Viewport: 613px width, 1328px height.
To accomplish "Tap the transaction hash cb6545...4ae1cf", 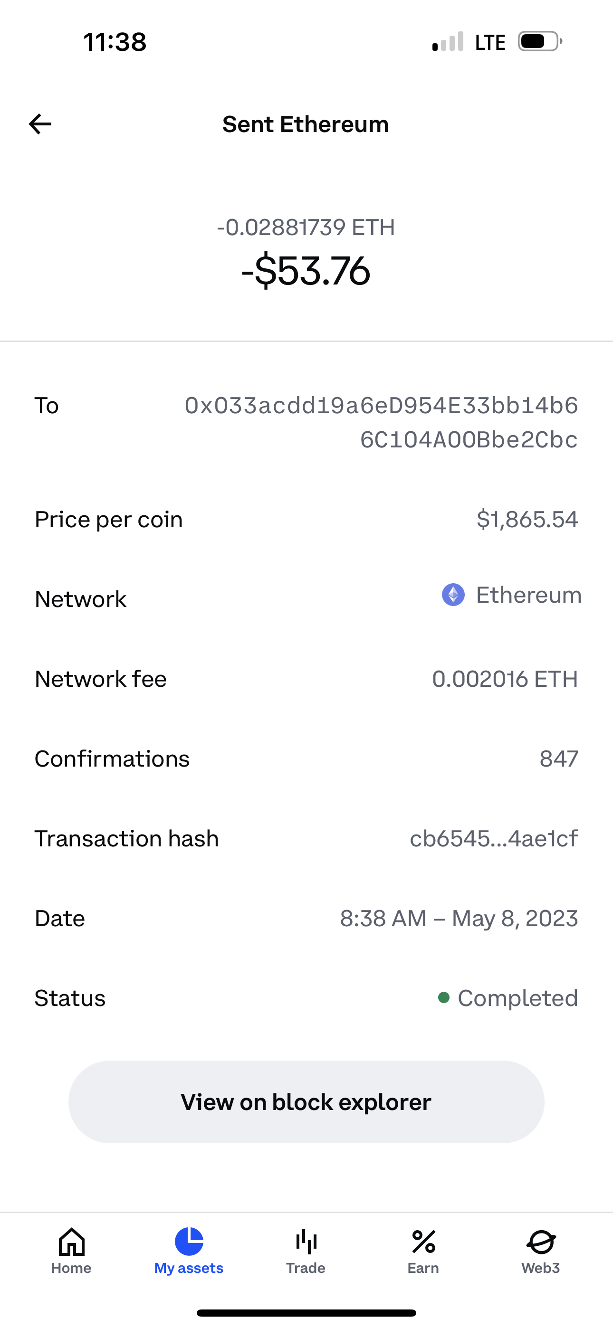I will click(493, 838).
